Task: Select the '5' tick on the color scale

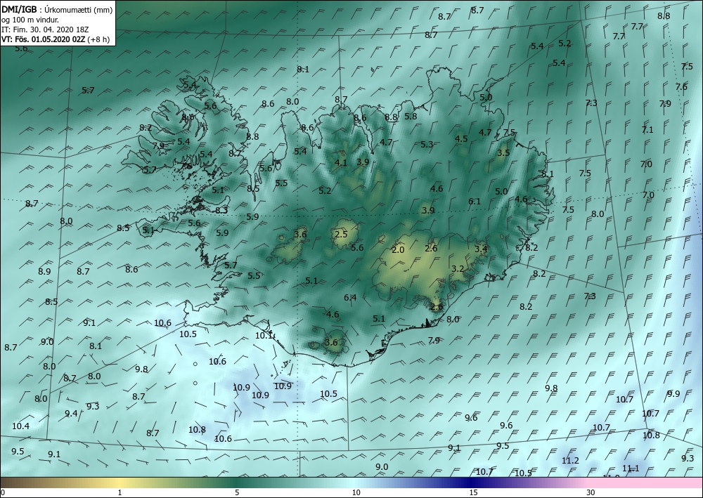Action: click(x=237, y=492)
